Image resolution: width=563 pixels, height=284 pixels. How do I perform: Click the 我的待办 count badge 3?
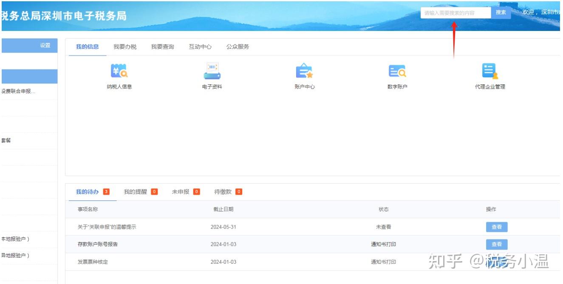[106, 192]
